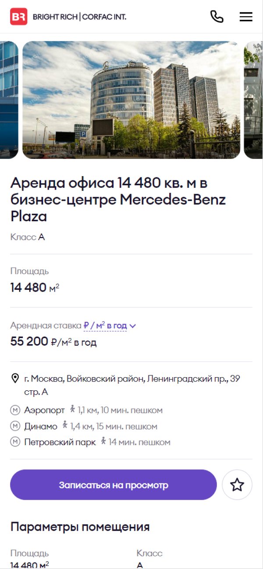Open the hamburger menu
Viewport: 263px width, 569px height.
click(x=246, y=17)
